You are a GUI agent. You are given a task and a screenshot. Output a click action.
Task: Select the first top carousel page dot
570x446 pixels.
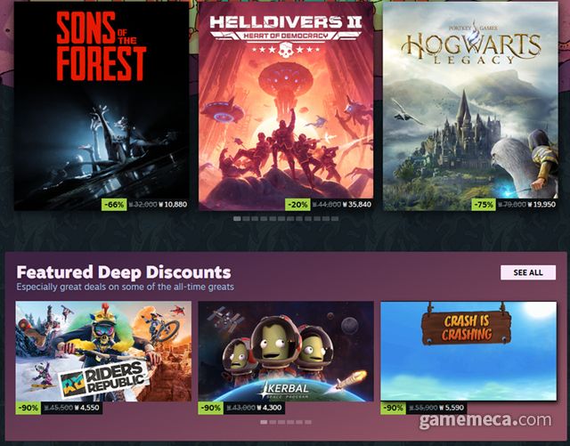tap(237, 219)
